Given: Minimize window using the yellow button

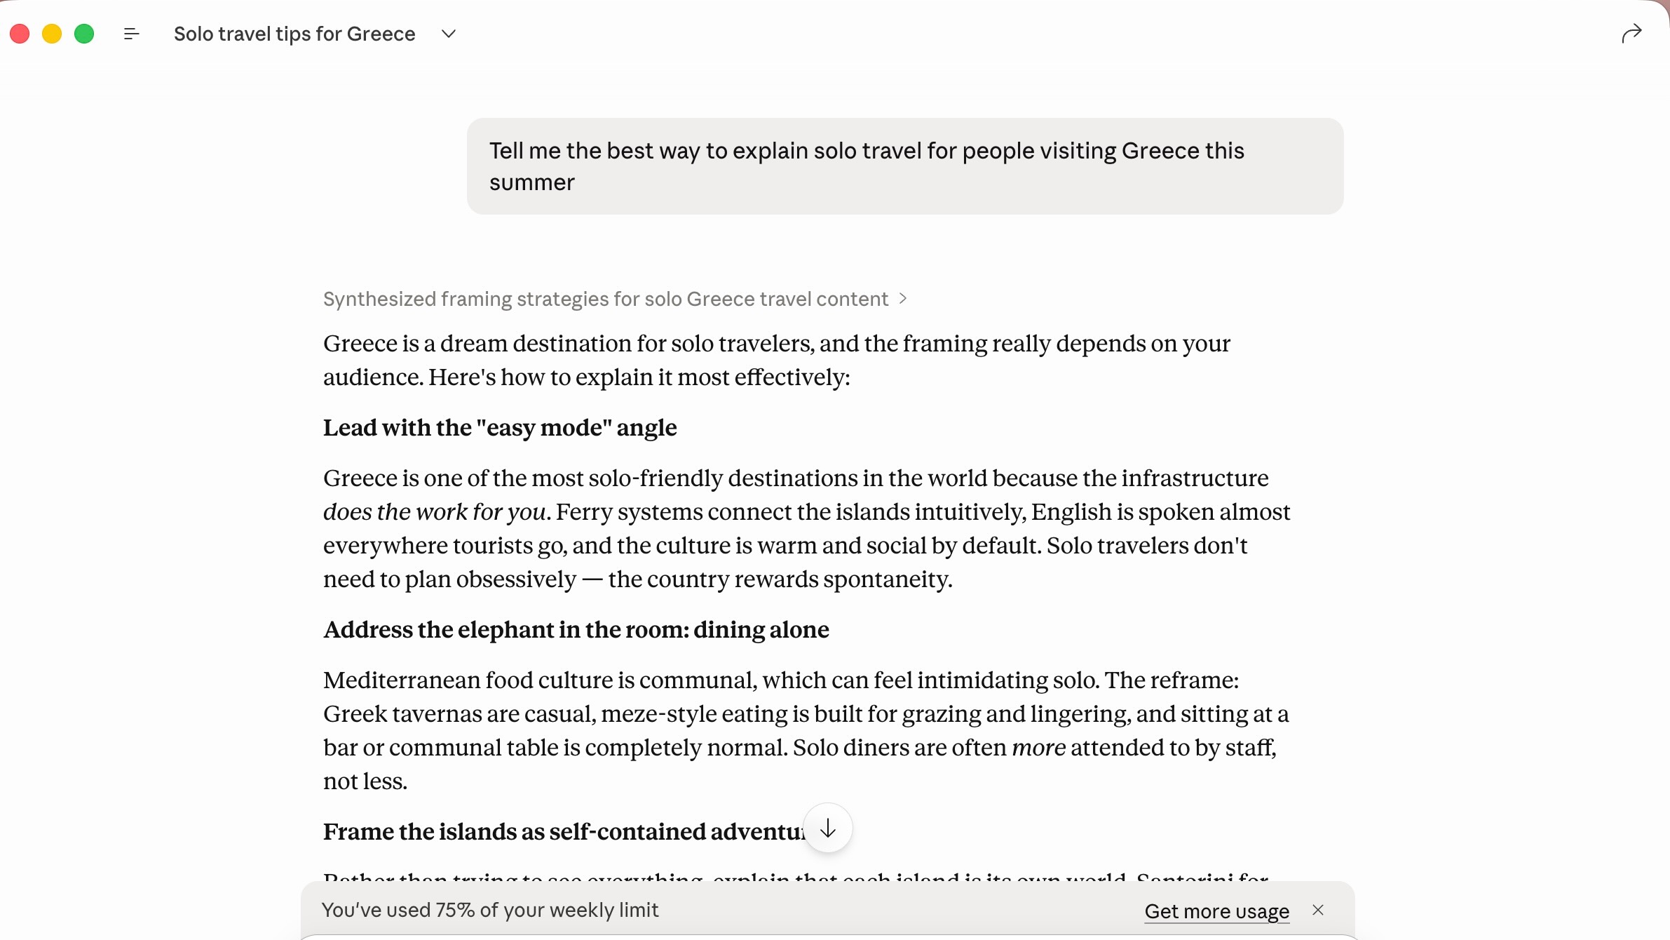Looking at the screenshot, I should click(52, 34).
